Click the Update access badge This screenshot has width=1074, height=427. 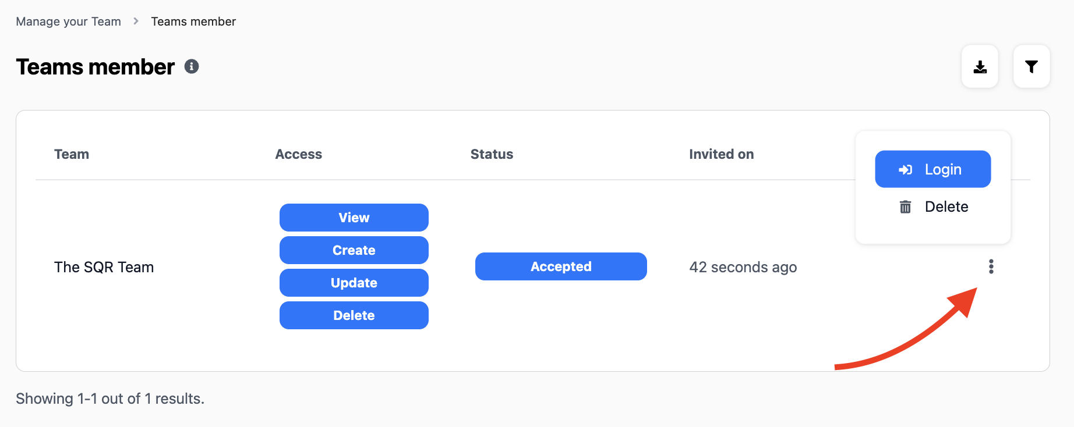(354, 283)
